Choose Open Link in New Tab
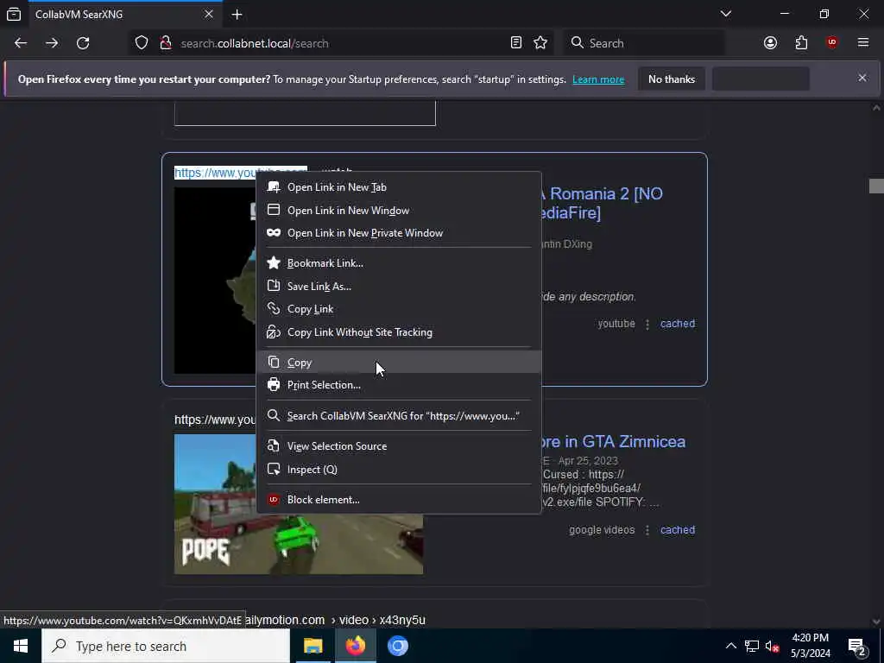 (x=399, y=187)
